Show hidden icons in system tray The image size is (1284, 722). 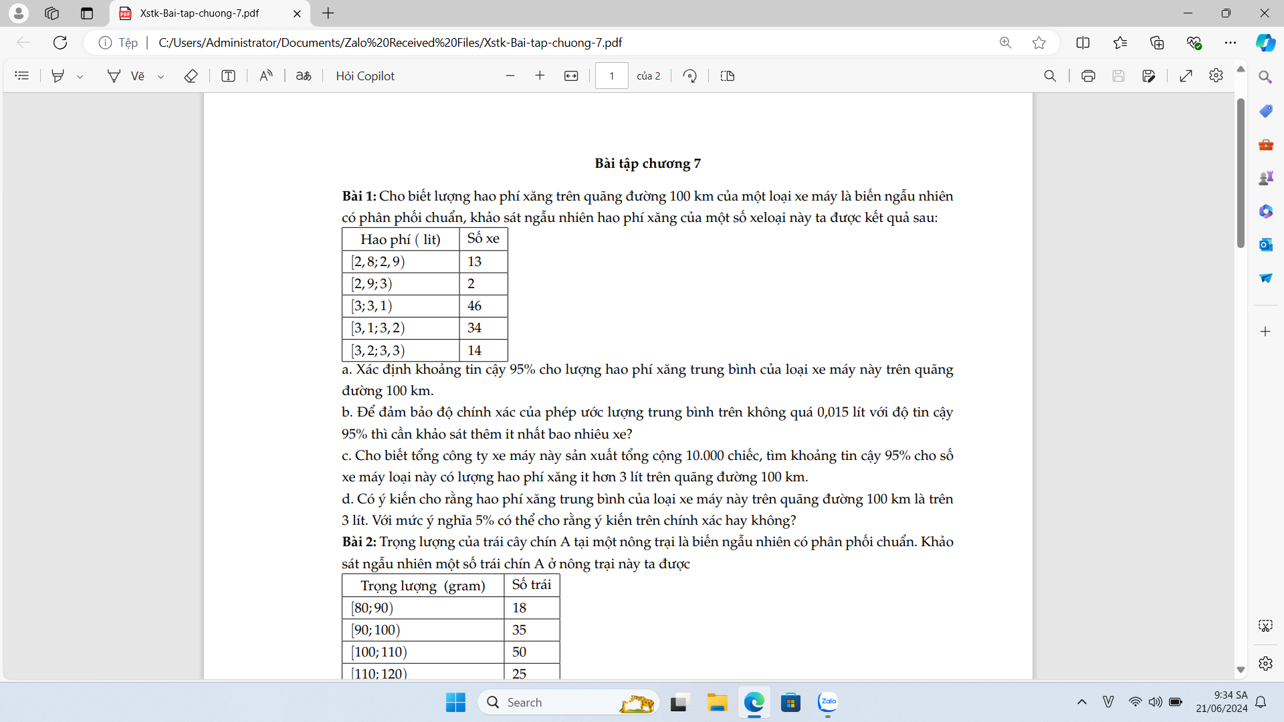tap(1081, 702)
